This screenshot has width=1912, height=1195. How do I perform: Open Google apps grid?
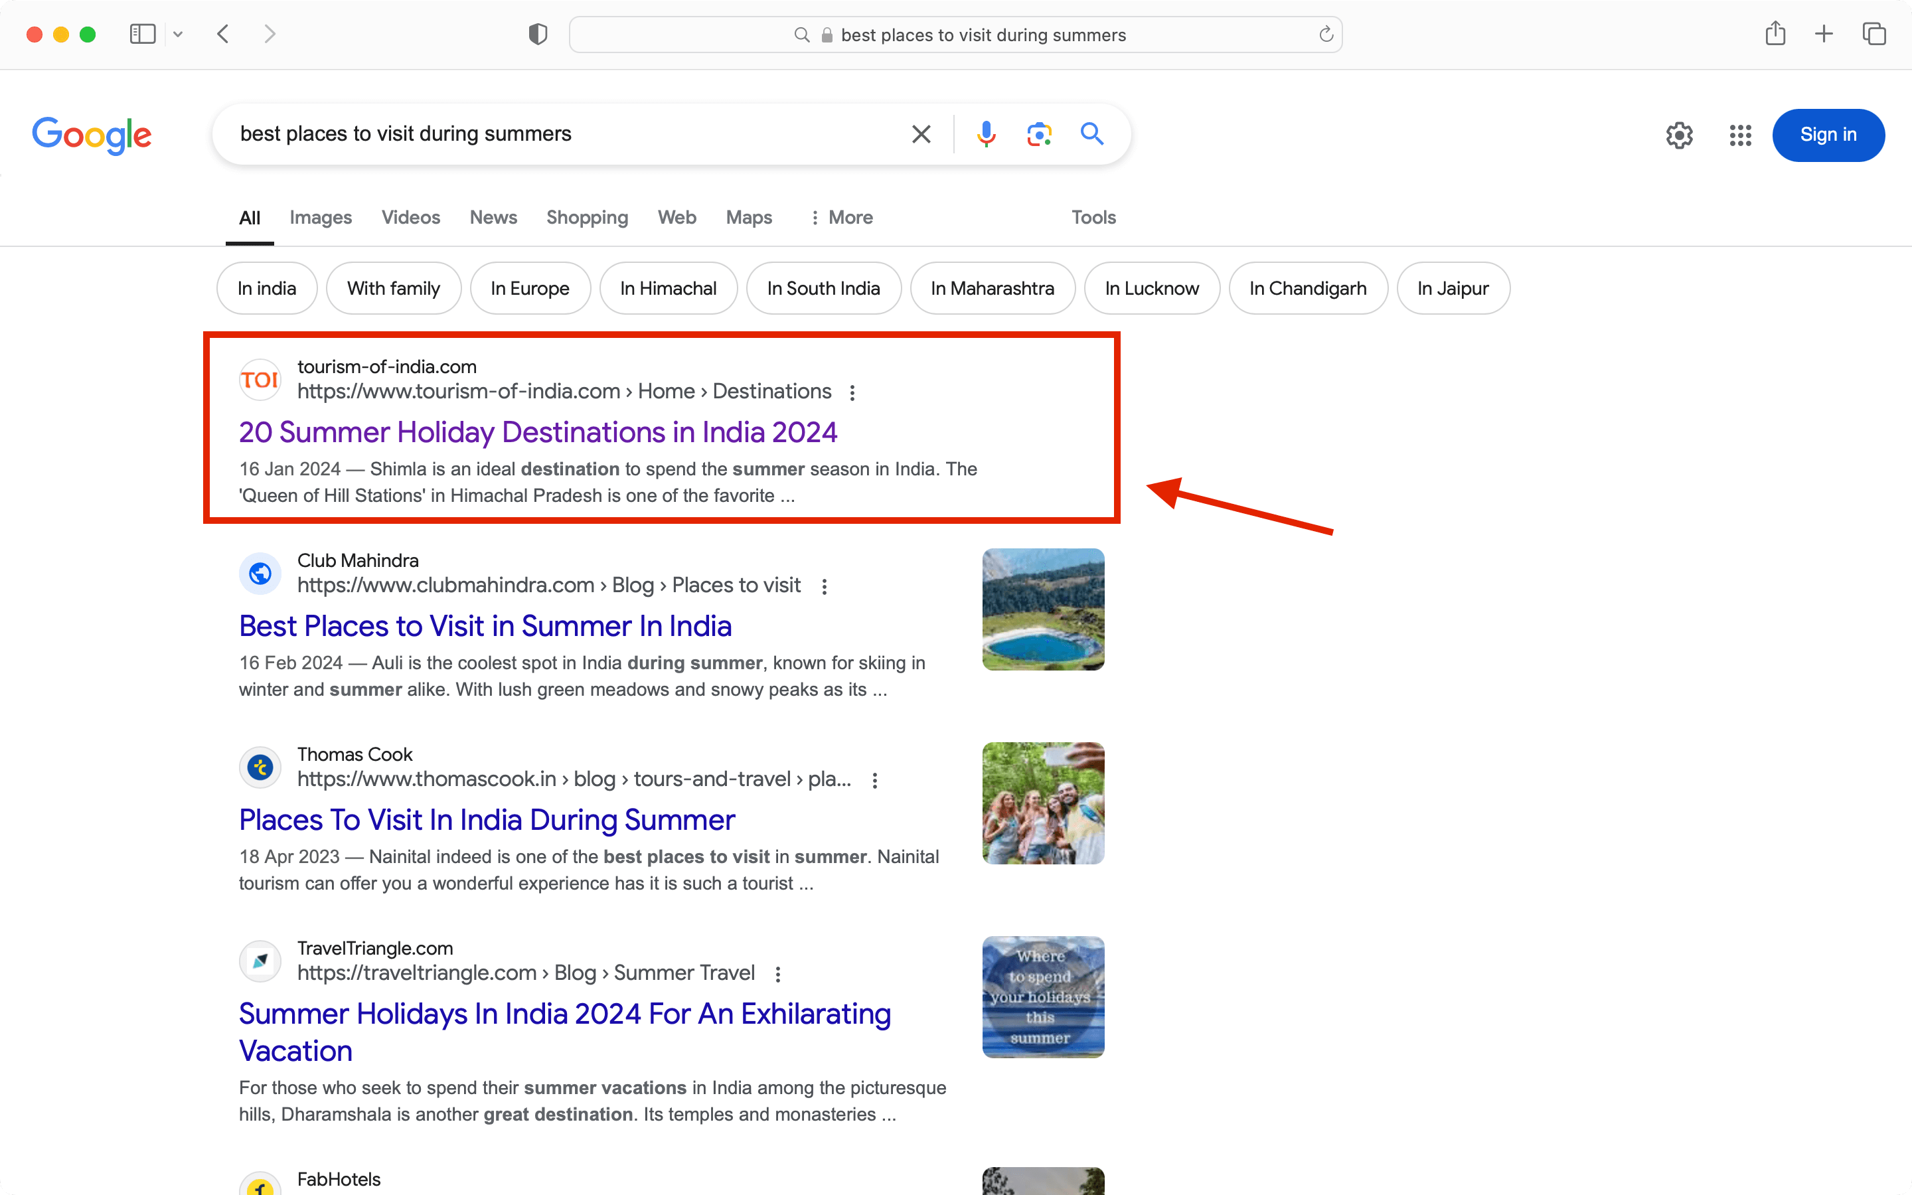click(x=1740, y=135)
